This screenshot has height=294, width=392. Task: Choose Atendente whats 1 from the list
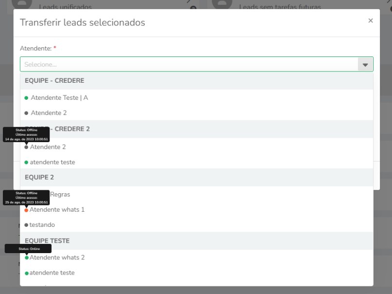tap(197, 210)
